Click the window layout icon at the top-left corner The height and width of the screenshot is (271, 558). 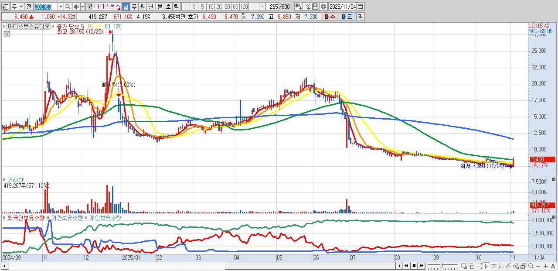tap(5, 7)
